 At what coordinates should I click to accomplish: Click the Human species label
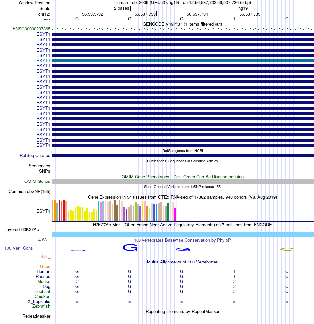43,272
